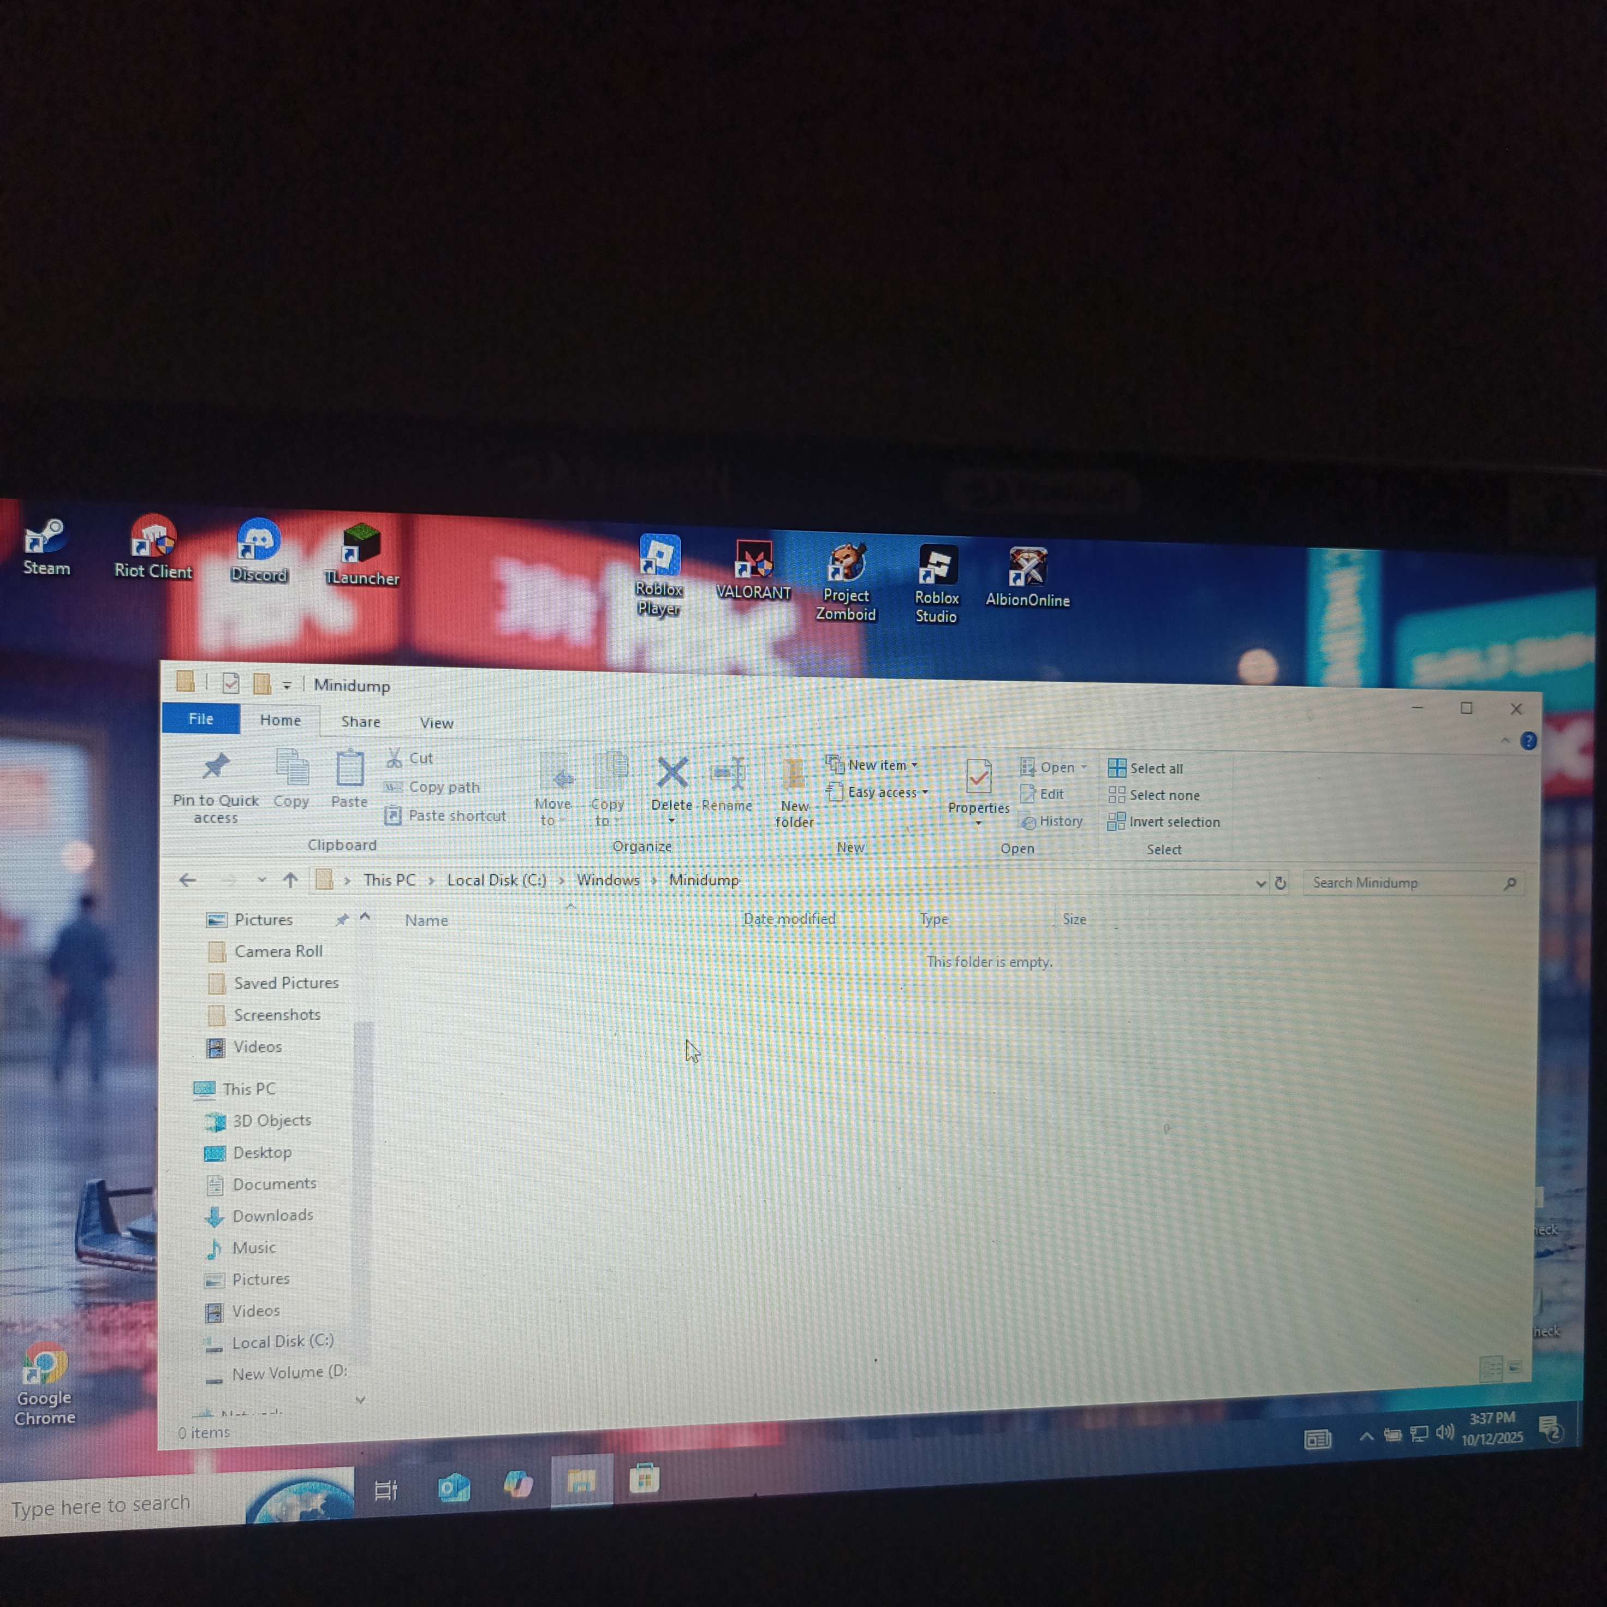
Task: Click the New folder icon
Action: click(x=794, y=773)
